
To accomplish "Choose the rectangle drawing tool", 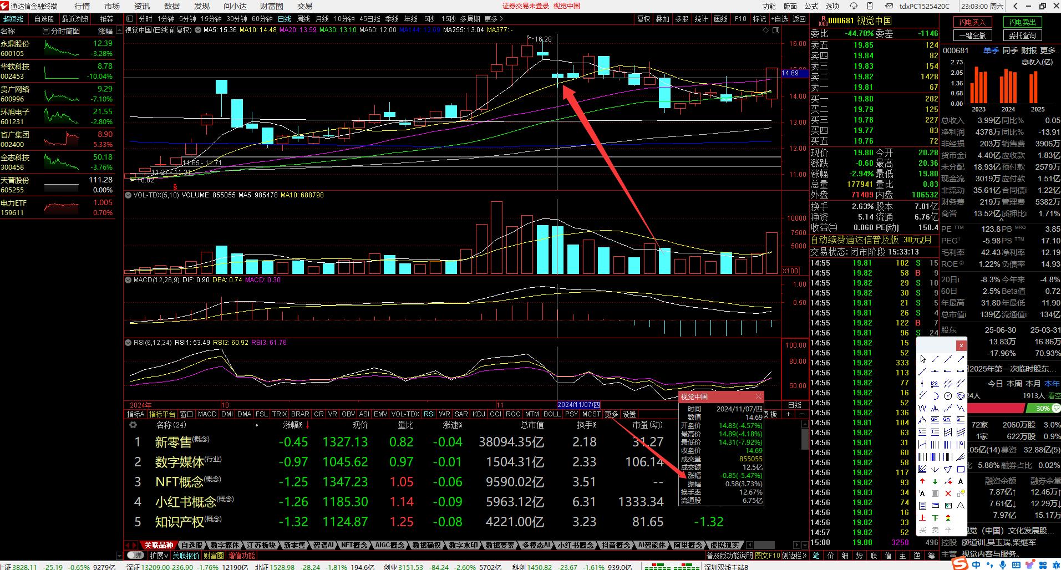I will pos(961,469).
